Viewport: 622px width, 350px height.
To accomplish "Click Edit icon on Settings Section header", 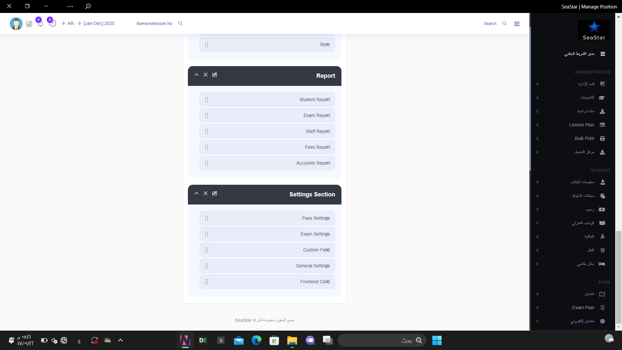I will (214, 193).
